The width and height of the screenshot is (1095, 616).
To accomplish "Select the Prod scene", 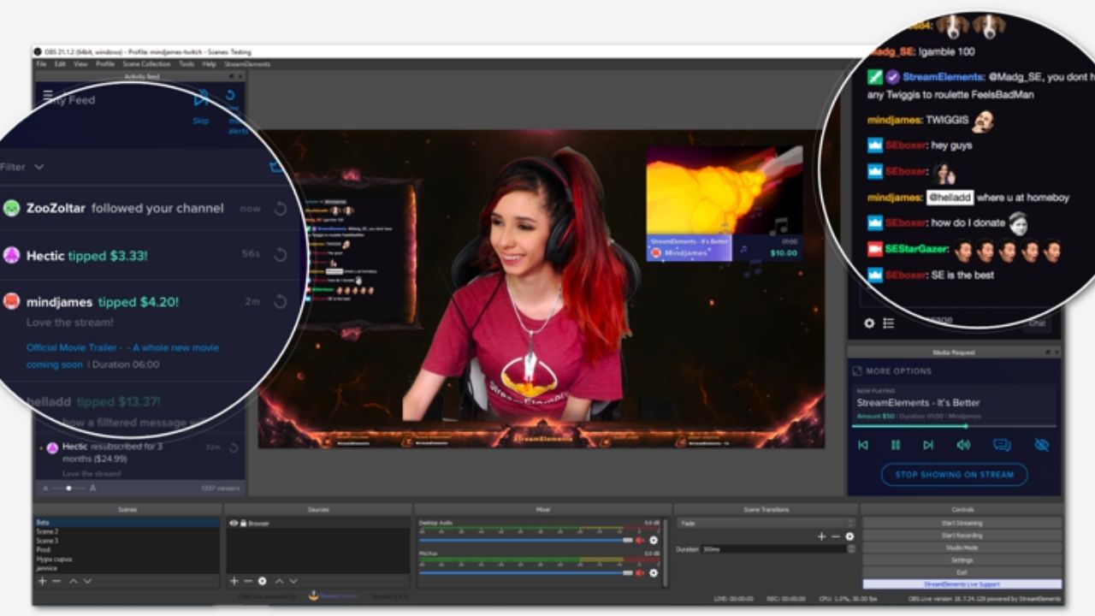I will [x=127, y=550].
